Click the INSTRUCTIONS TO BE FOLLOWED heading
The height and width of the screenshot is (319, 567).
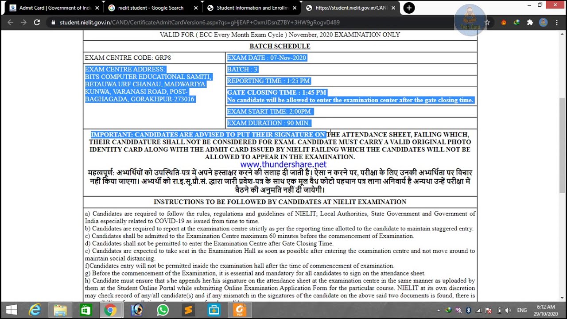[280, 202]
